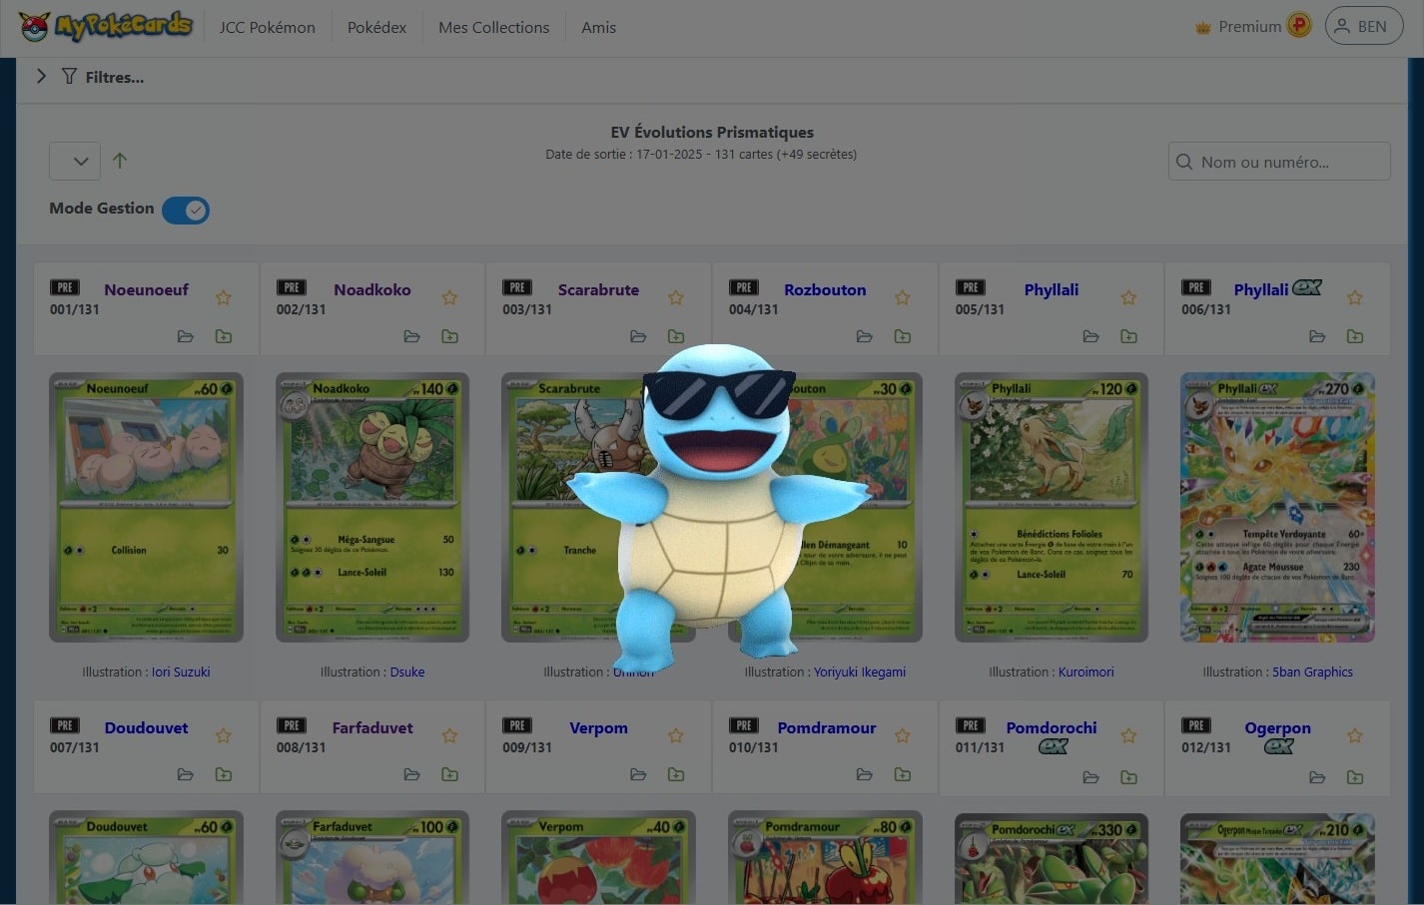Expand the Filtres panel
Viewport: 1424px width, 905px height.
click(x=41, y=76)
